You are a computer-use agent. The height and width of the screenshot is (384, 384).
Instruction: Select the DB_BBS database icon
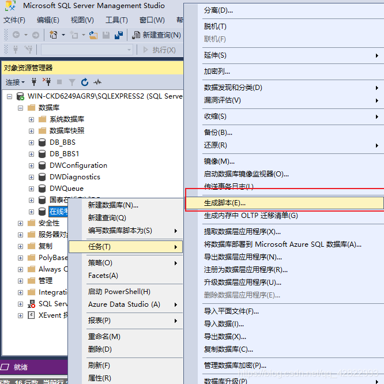[42, 142]
